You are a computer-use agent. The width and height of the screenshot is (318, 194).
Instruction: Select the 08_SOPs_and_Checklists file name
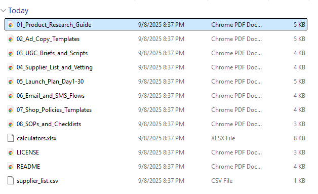(49, 124)
